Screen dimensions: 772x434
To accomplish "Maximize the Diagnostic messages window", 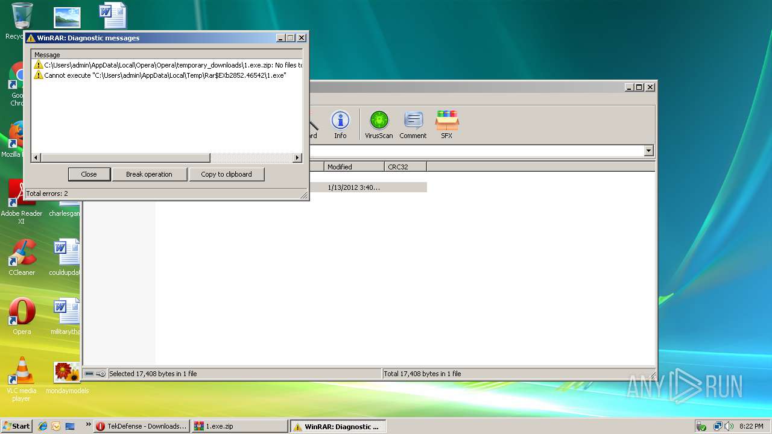I will point(290,37).
